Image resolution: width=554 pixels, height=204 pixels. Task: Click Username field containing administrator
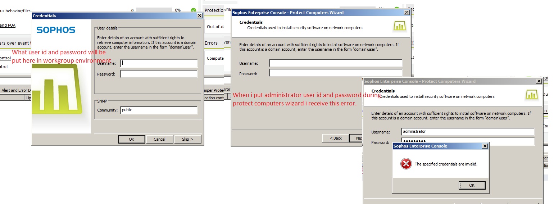[x=468, y=132]
